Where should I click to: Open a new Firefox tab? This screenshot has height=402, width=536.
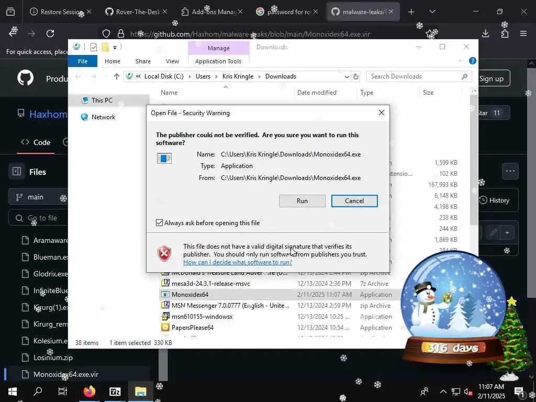pos(411,12)
